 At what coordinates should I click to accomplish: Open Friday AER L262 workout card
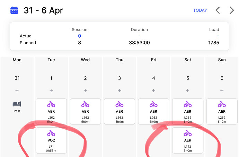coord(154,111)
